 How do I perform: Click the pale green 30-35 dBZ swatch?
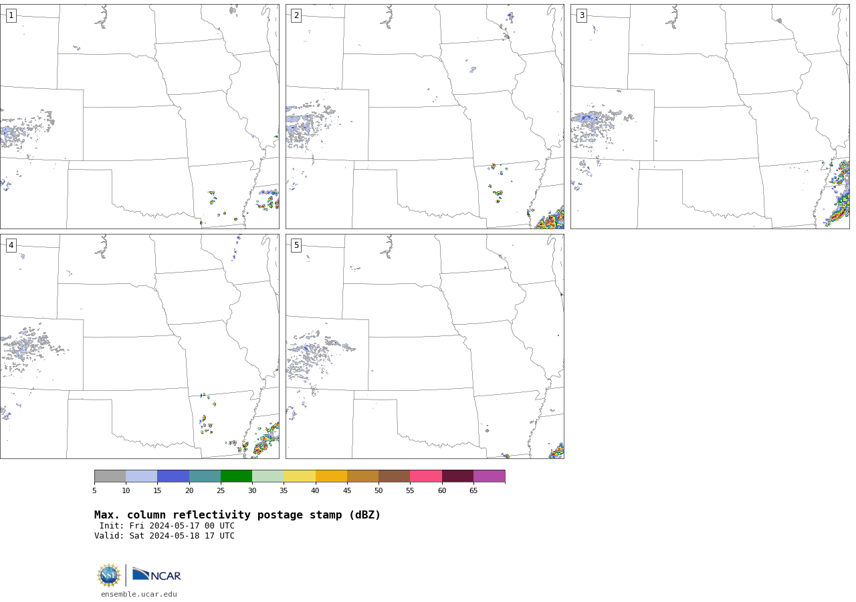268,476
